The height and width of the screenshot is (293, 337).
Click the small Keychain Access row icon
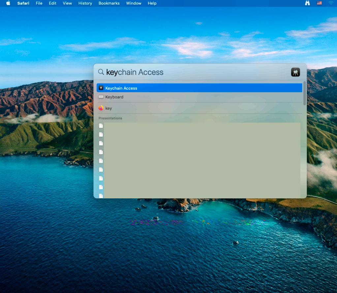click(101, 88)
